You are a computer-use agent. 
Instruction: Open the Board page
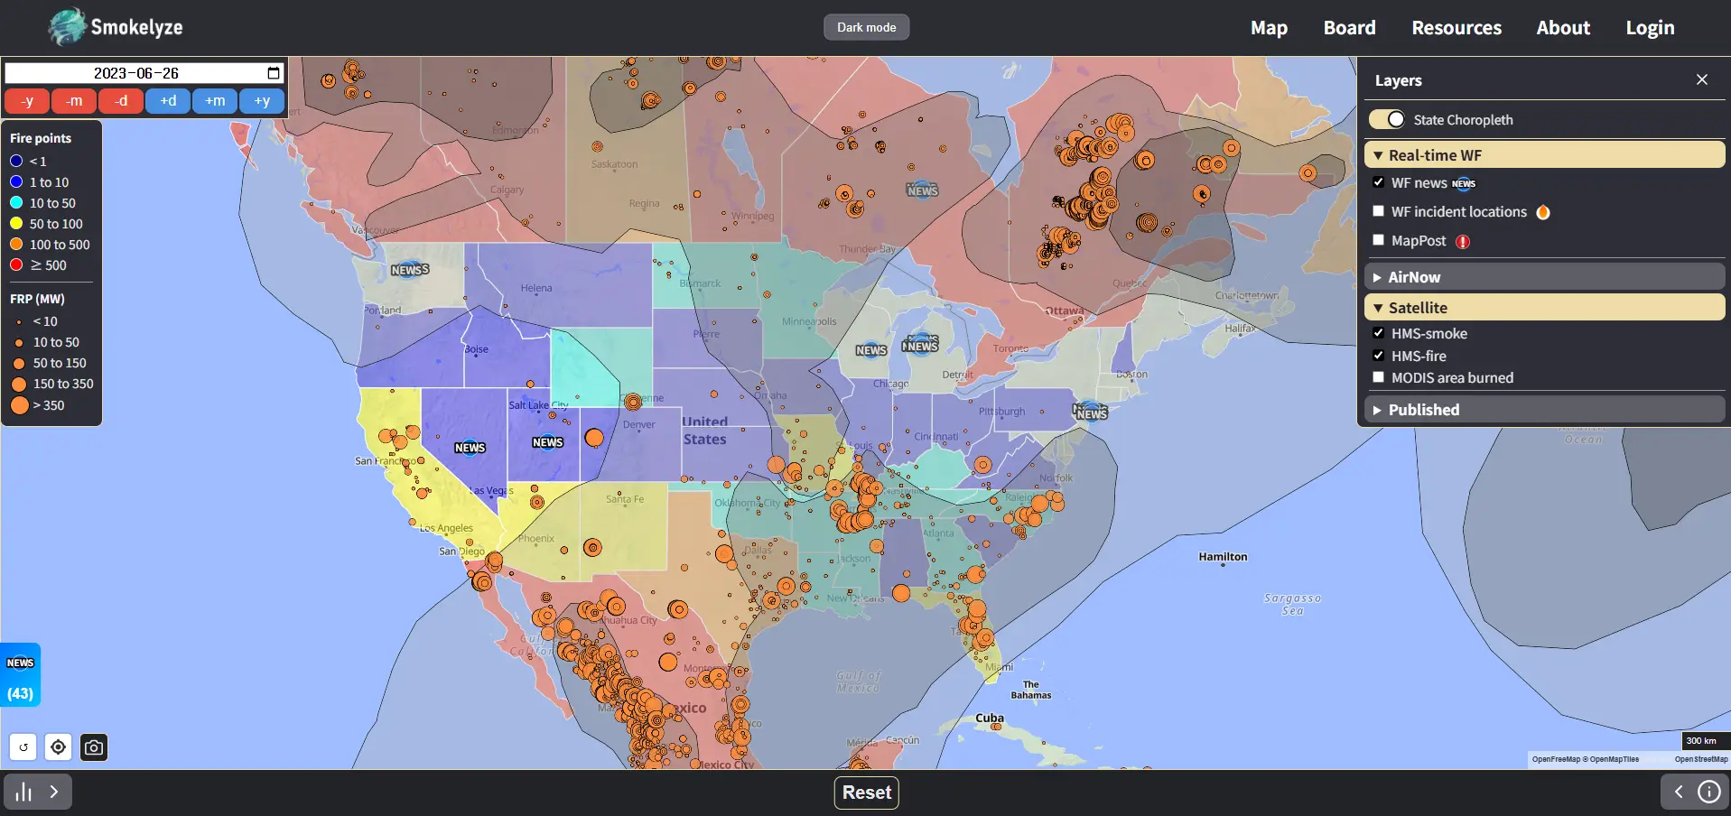click(1349, 28)
